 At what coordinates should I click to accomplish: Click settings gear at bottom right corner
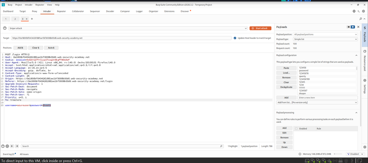click(364, 147)
